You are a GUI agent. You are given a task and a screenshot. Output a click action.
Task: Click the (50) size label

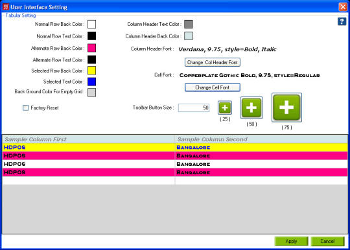tap(251, 124)
